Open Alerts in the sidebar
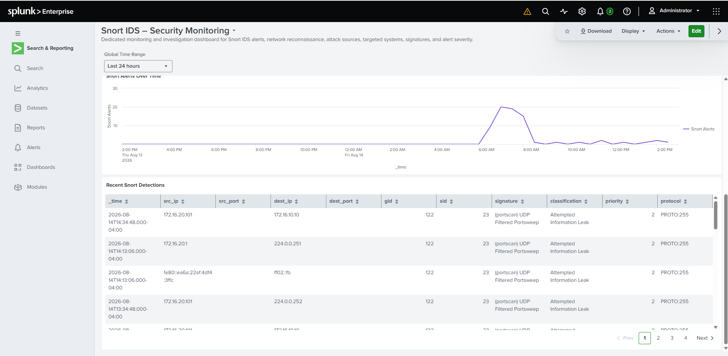Screen dimensions: 728x356 [x=33, y=148]
